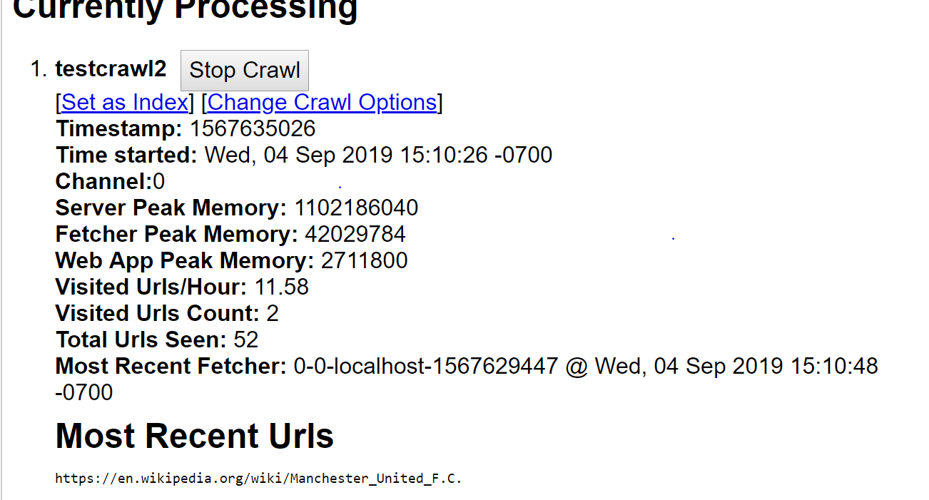Click the testcrawl2 crawl name
Viewport: 929px width, 500px height.
111,69
